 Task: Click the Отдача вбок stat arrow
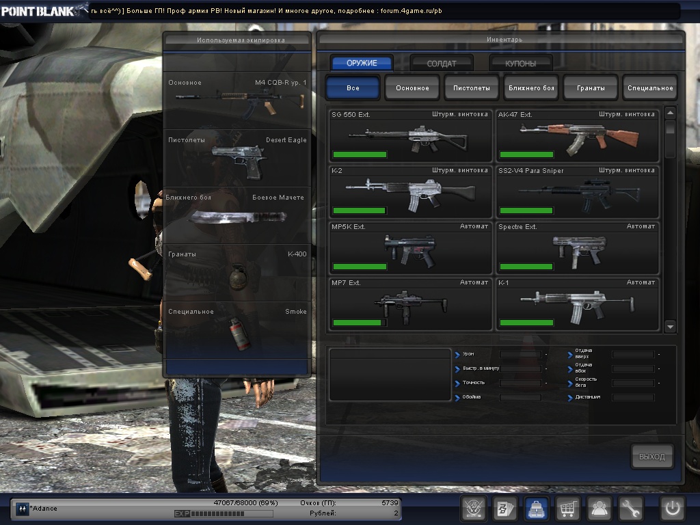point(570,369)
